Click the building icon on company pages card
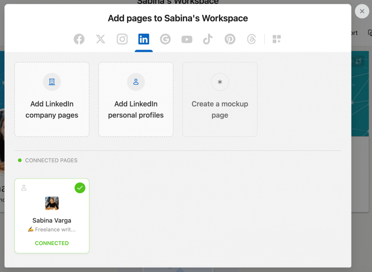 [x=52, y=82]
